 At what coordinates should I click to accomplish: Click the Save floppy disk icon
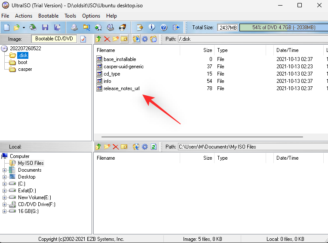(x=45, y=27)
